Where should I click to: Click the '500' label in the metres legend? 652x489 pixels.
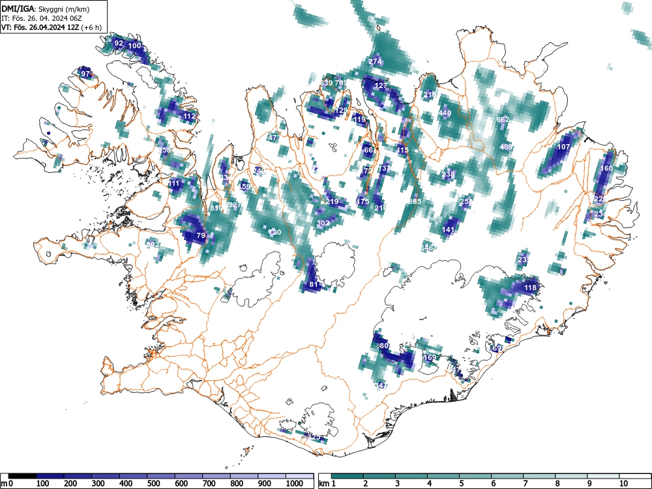coord(154,484)
